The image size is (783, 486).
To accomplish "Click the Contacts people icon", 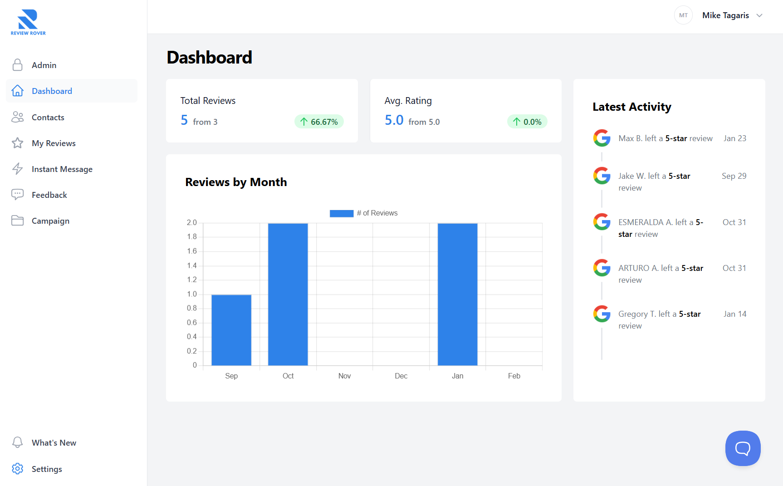I will pos(18,117).
